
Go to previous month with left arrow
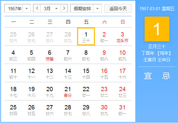[37, 8]
